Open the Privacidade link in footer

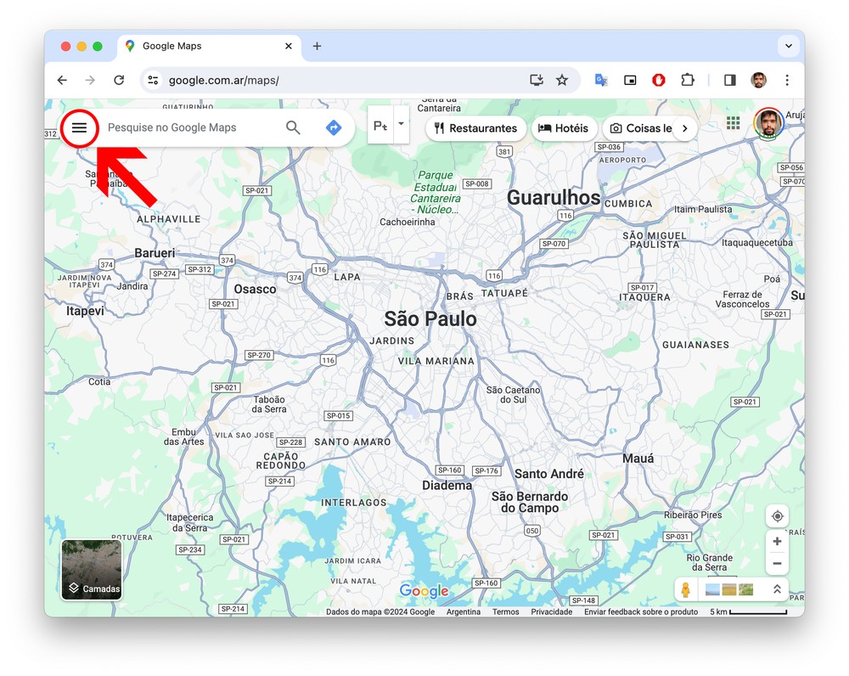[x=552, y=611]
